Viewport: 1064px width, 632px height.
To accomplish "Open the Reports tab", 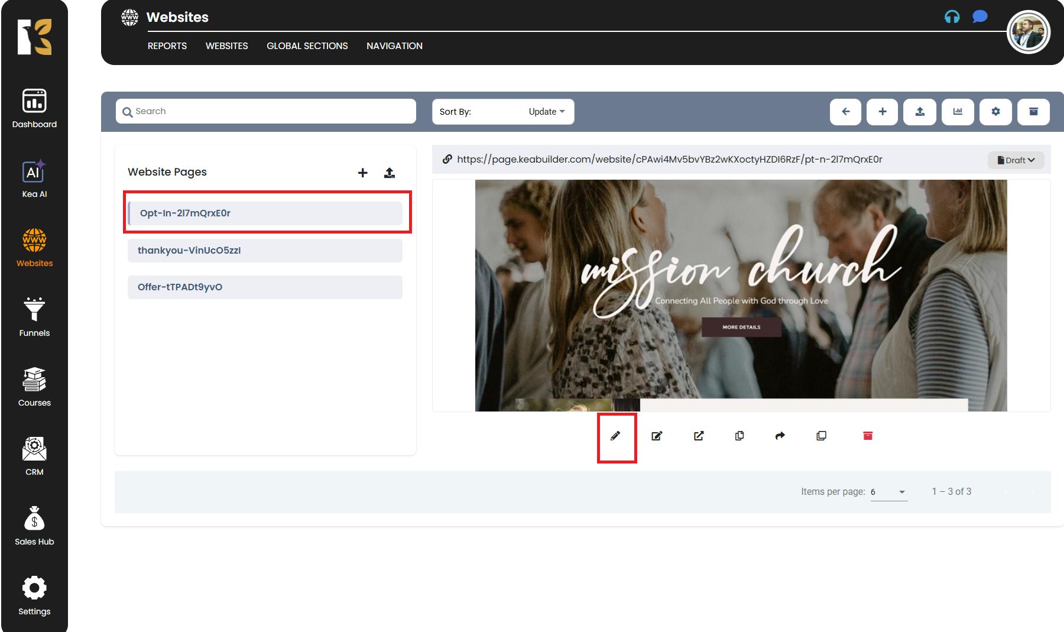I will [x=167, y=46].
